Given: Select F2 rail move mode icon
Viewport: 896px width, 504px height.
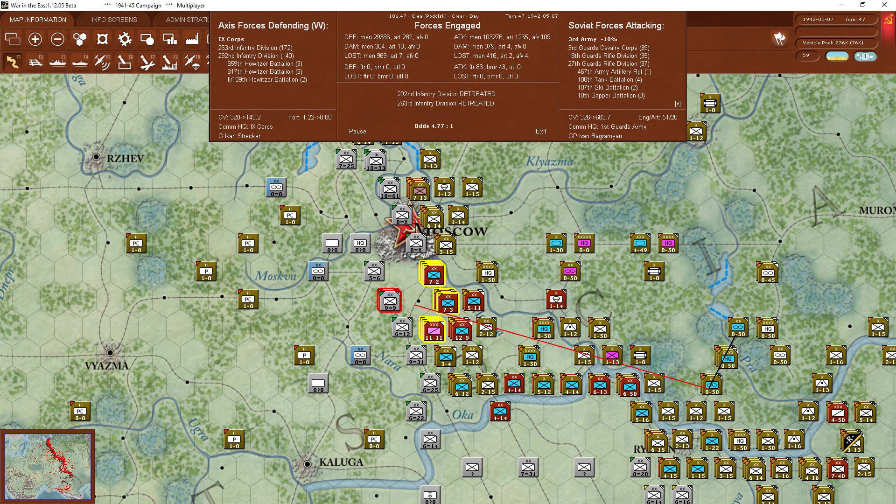Looking at the screenshot, I should tap(35, 62).
